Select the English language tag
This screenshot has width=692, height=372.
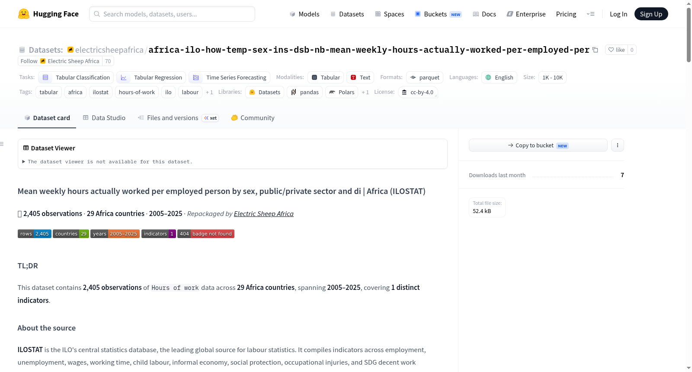[500, 77]
